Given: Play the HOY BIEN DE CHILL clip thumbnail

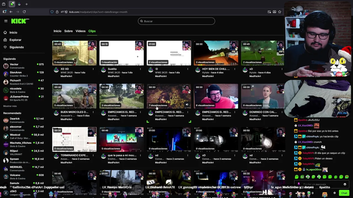Looking at the screenshot, I should pos(216,53).
